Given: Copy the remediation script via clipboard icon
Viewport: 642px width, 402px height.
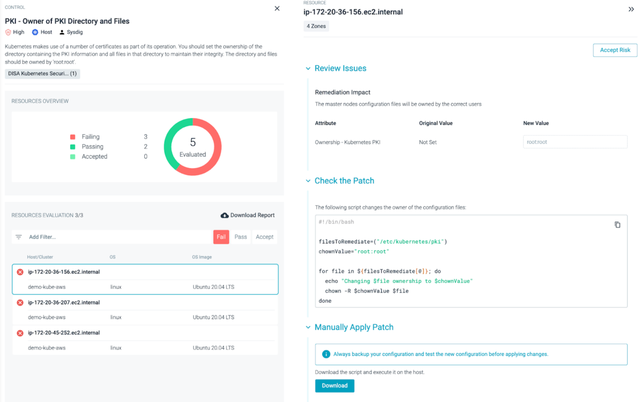Looking at the screenshot, I should pos(618,224).
